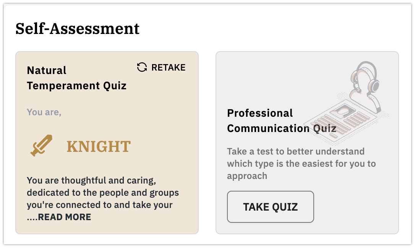Screen dimensions: 415x248
Task: Click the TAKE QUIZ button
Action: (271, 207)
